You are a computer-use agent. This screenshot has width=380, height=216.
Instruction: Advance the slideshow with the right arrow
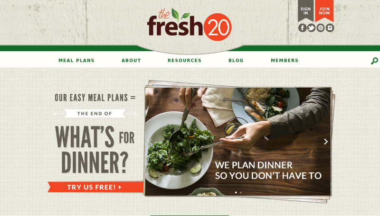[326, 142]
